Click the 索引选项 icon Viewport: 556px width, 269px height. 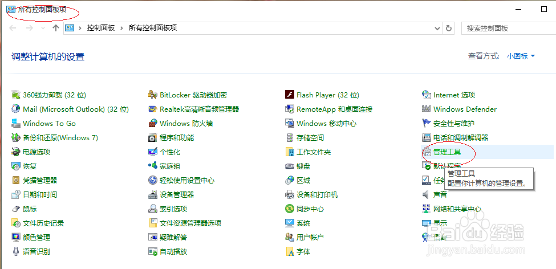click(153, 209)
